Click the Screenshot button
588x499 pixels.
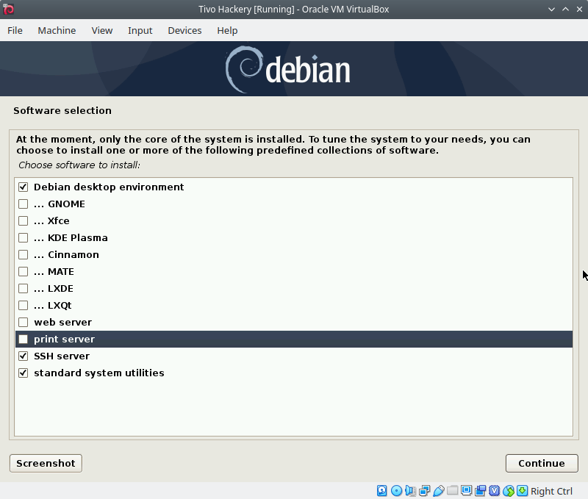(x=46, y=464)
